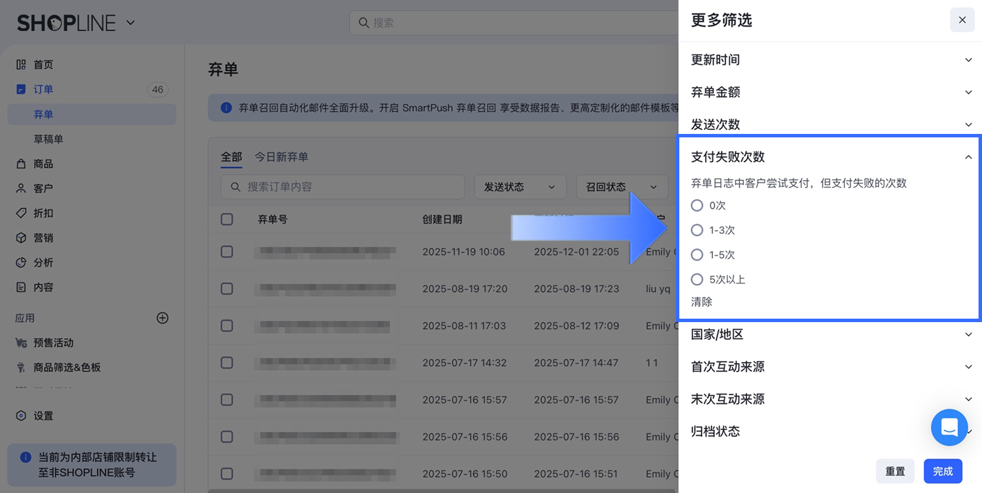Click the 商品筛选&色板 app icon

click(x=21, y=368)
